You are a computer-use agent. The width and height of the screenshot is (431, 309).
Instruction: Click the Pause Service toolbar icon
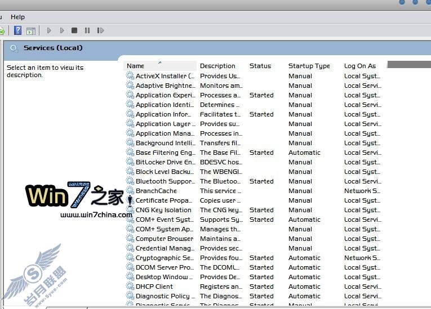click(x=87, y=30)
